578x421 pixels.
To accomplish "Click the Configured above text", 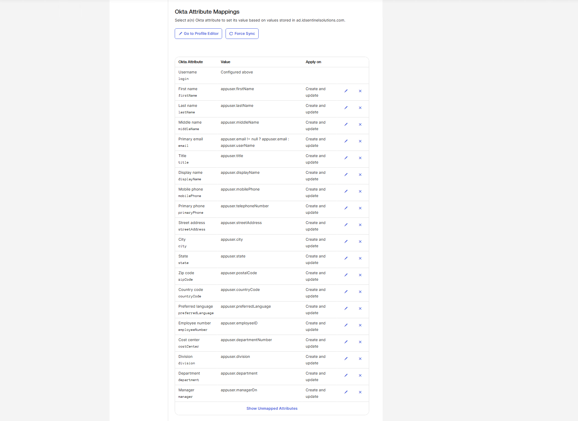I will (237, 72).
